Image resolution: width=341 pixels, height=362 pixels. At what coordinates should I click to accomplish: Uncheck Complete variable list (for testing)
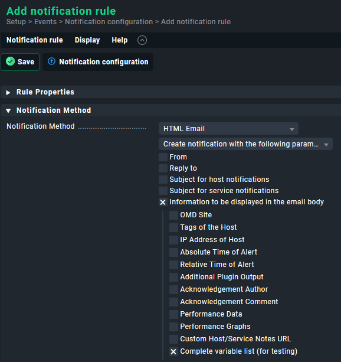pyautogui.click(x=173, y=351)
